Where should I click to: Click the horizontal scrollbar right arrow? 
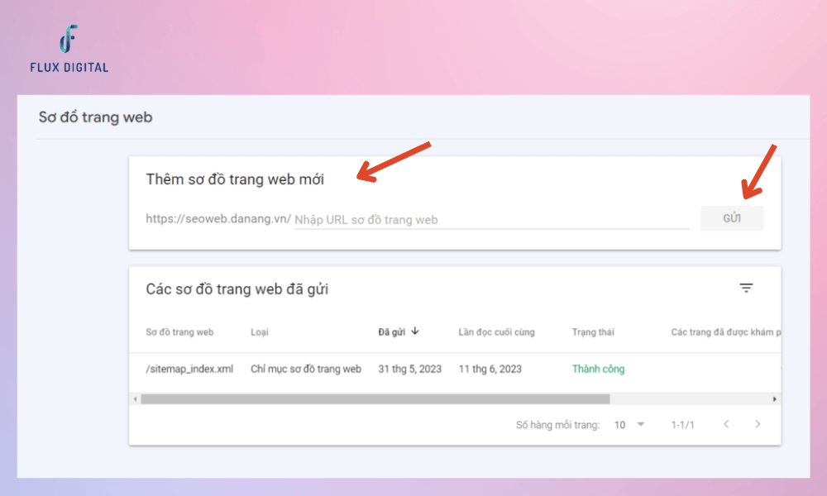click(x=774, y=399)
